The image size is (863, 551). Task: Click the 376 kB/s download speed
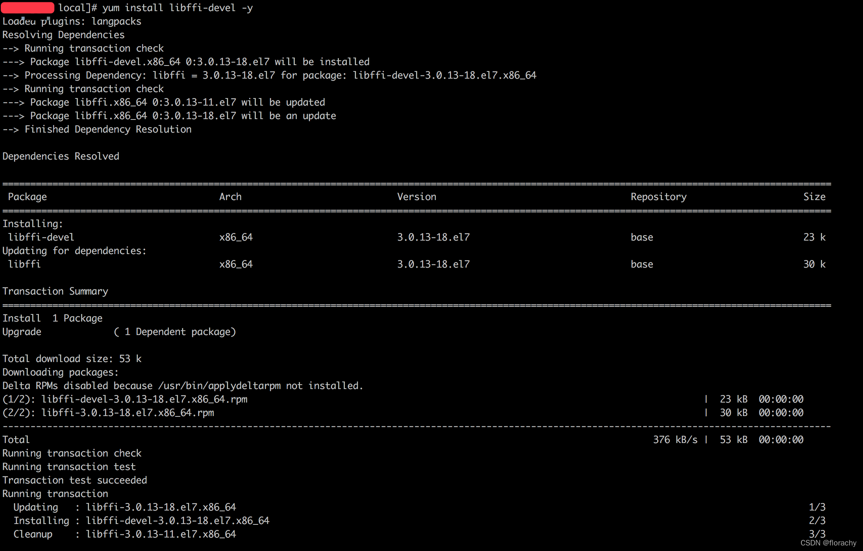(x=675, y=440)
